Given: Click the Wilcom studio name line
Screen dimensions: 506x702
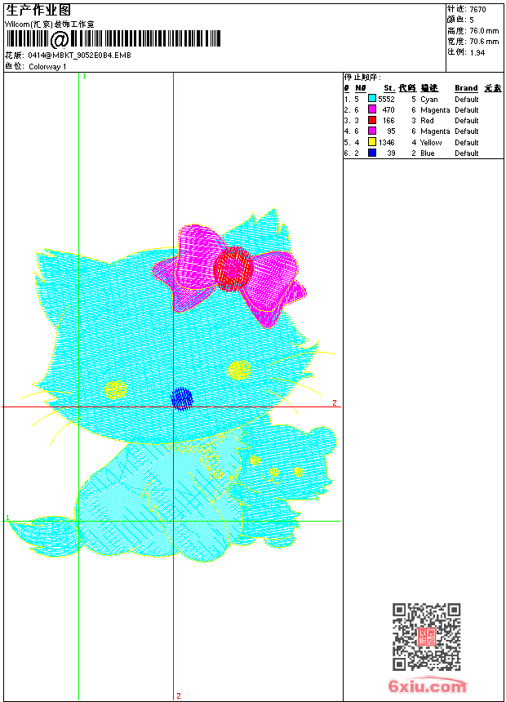Looking at the screenshot, I should click(49, 24).
